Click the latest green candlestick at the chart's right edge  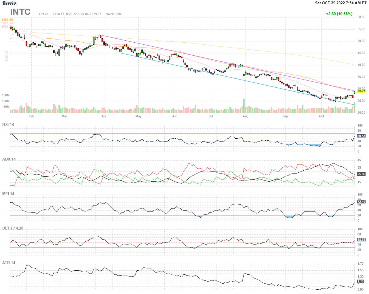tap(354, 92)
